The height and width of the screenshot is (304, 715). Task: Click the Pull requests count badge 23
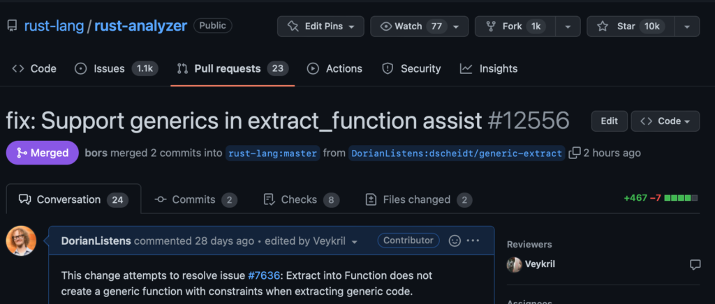tap(278, 69)
